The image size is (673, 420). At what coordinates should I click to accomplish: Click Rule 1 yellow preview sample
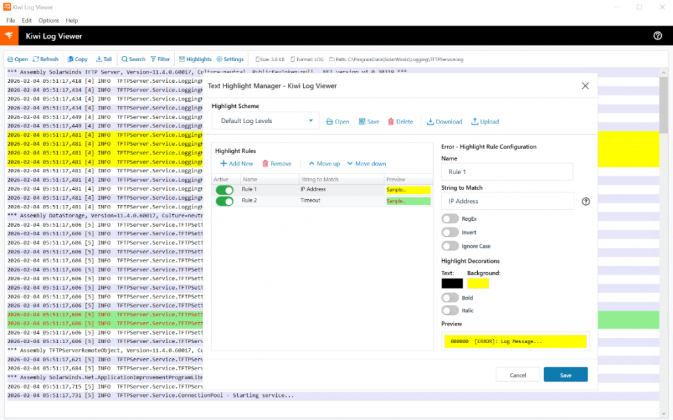408,190
